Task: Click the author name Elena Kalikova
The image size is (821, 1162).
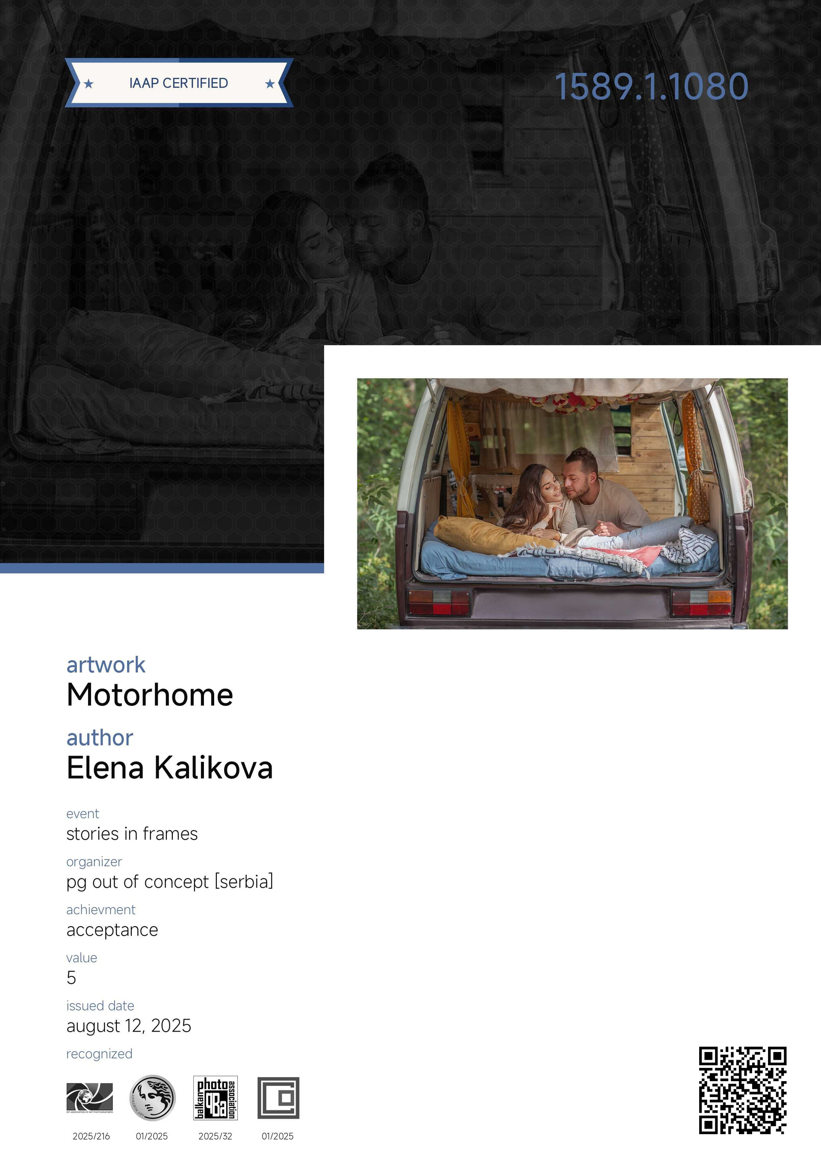Action: pyautogui.click(x=170, y=768)
